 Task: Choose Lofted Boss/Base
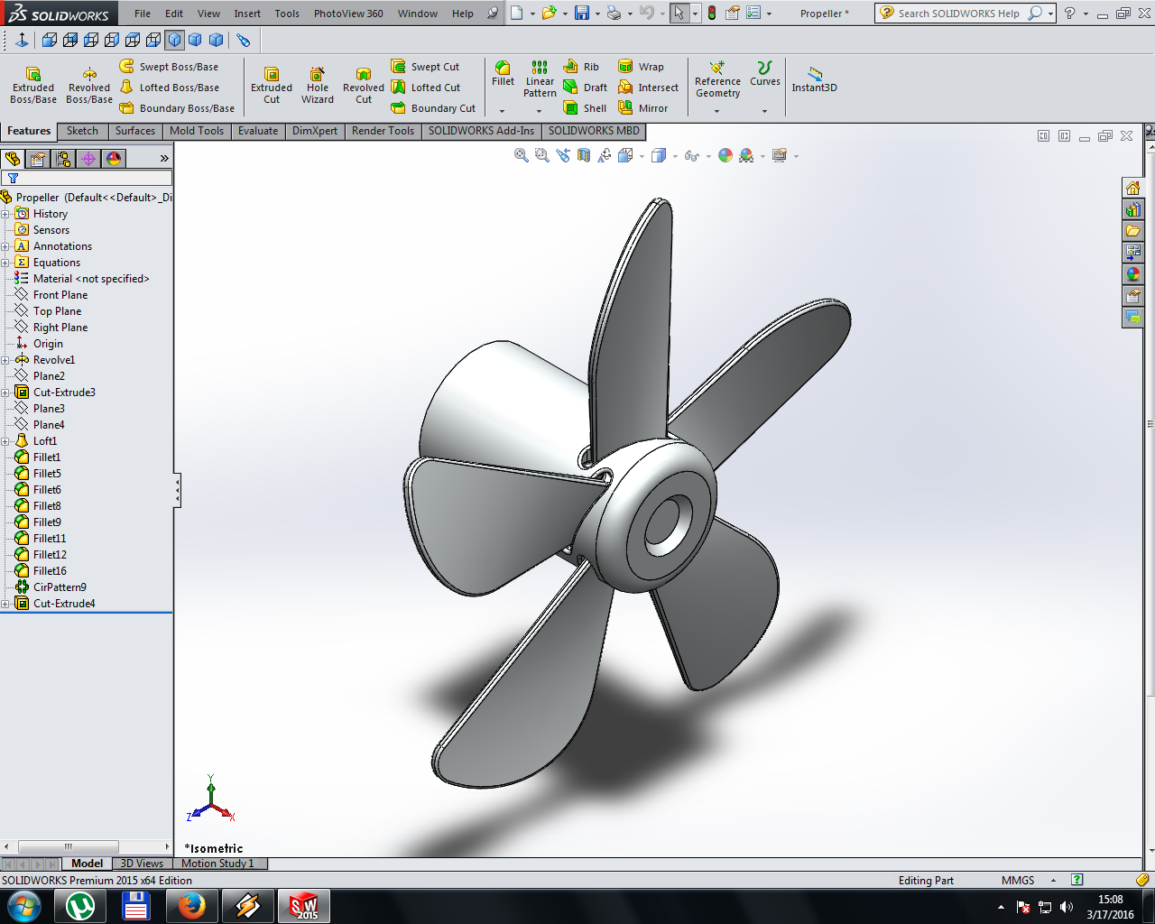pyautogui.click(x=170, y=88)
